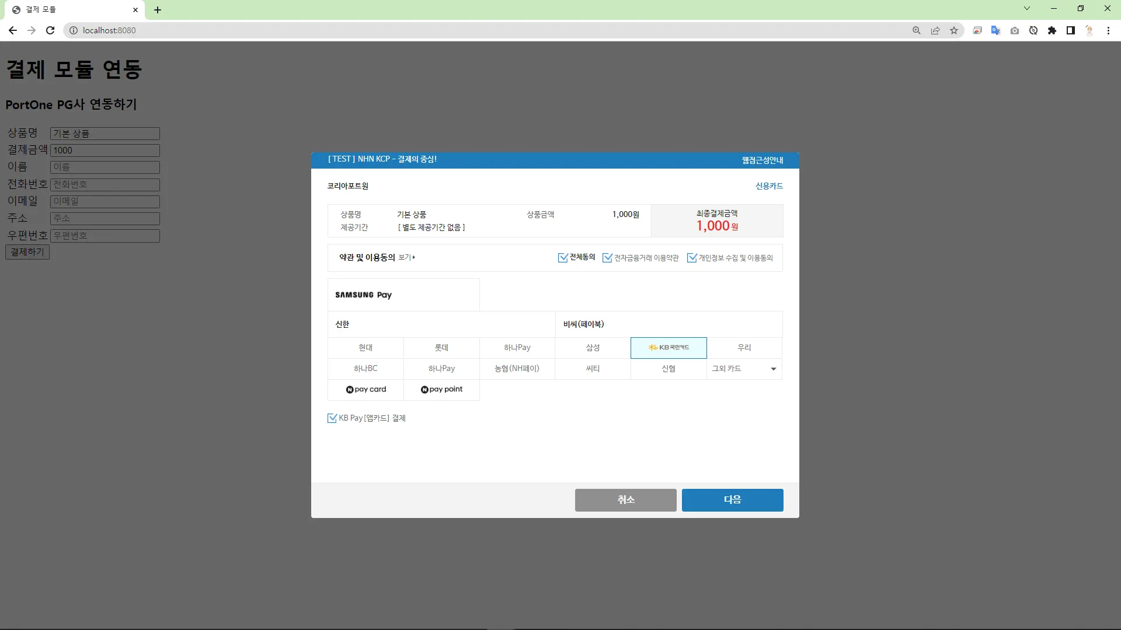Bookmark the page with the star icon
Viewport: 1121px width, 630px height.
coord(954,30)
